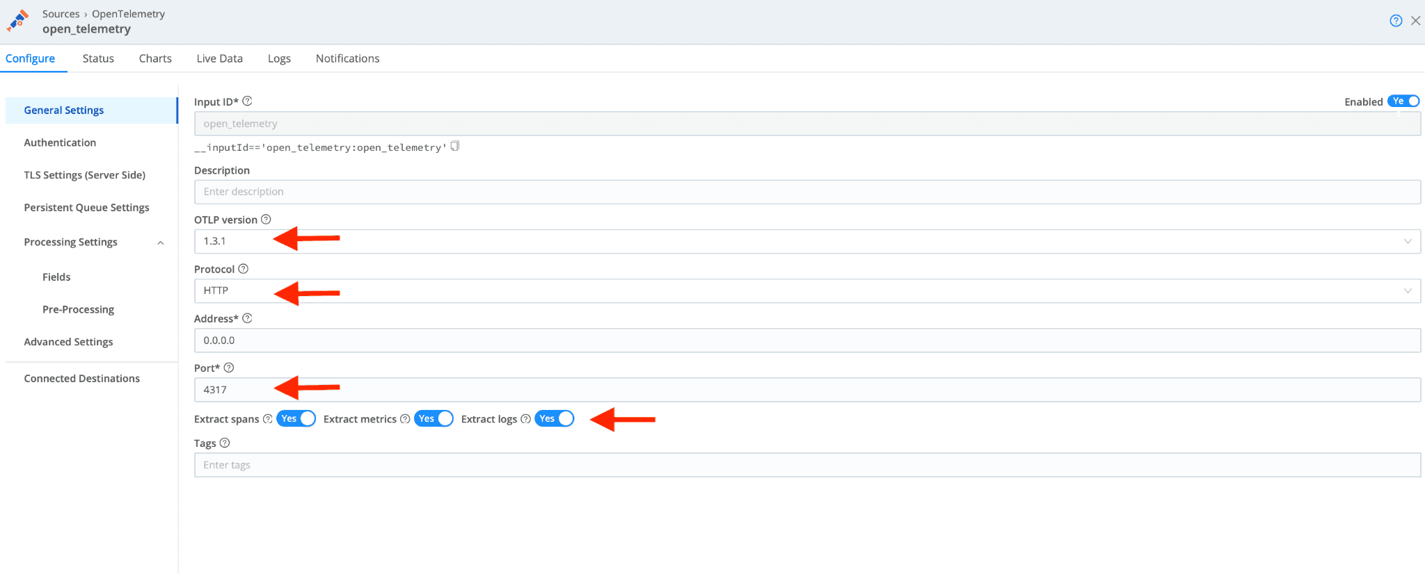Viewport: 1425px width, 574px height.
Task: Click into the Description input field
Action: pos(807,192)
